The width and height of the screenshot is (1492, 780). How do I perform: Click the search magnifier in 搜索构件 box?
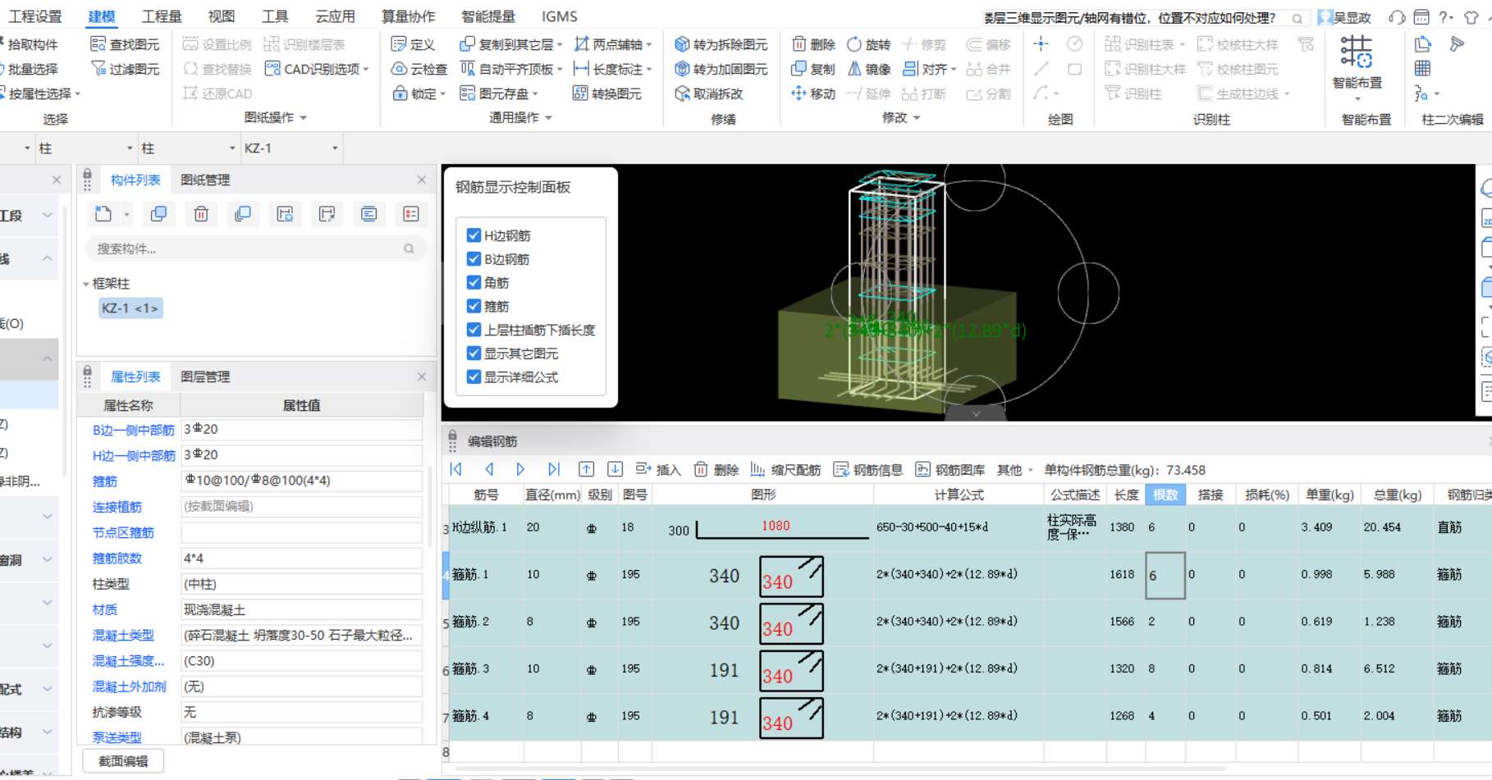[x=409, y=249]
